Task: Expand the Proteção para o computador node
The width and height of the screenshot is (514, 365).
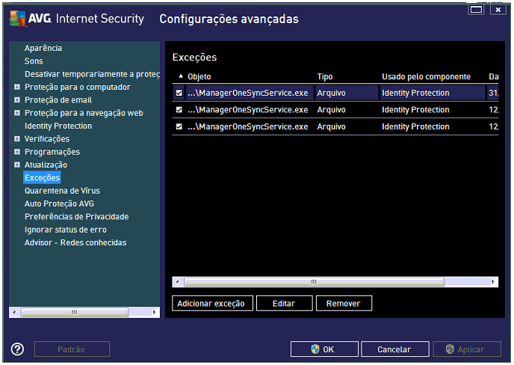Action: point(17,87)
